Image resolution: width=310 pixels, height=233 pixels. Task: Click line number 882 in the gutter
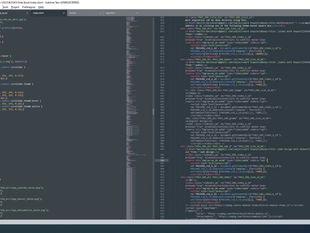click(162, 90)
